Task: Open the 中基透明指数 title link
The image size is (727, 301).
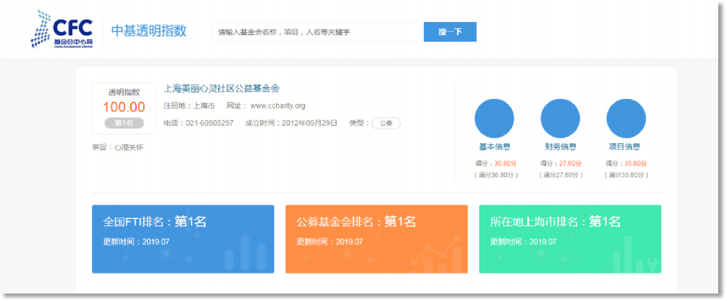Action: tap(149, 31)
